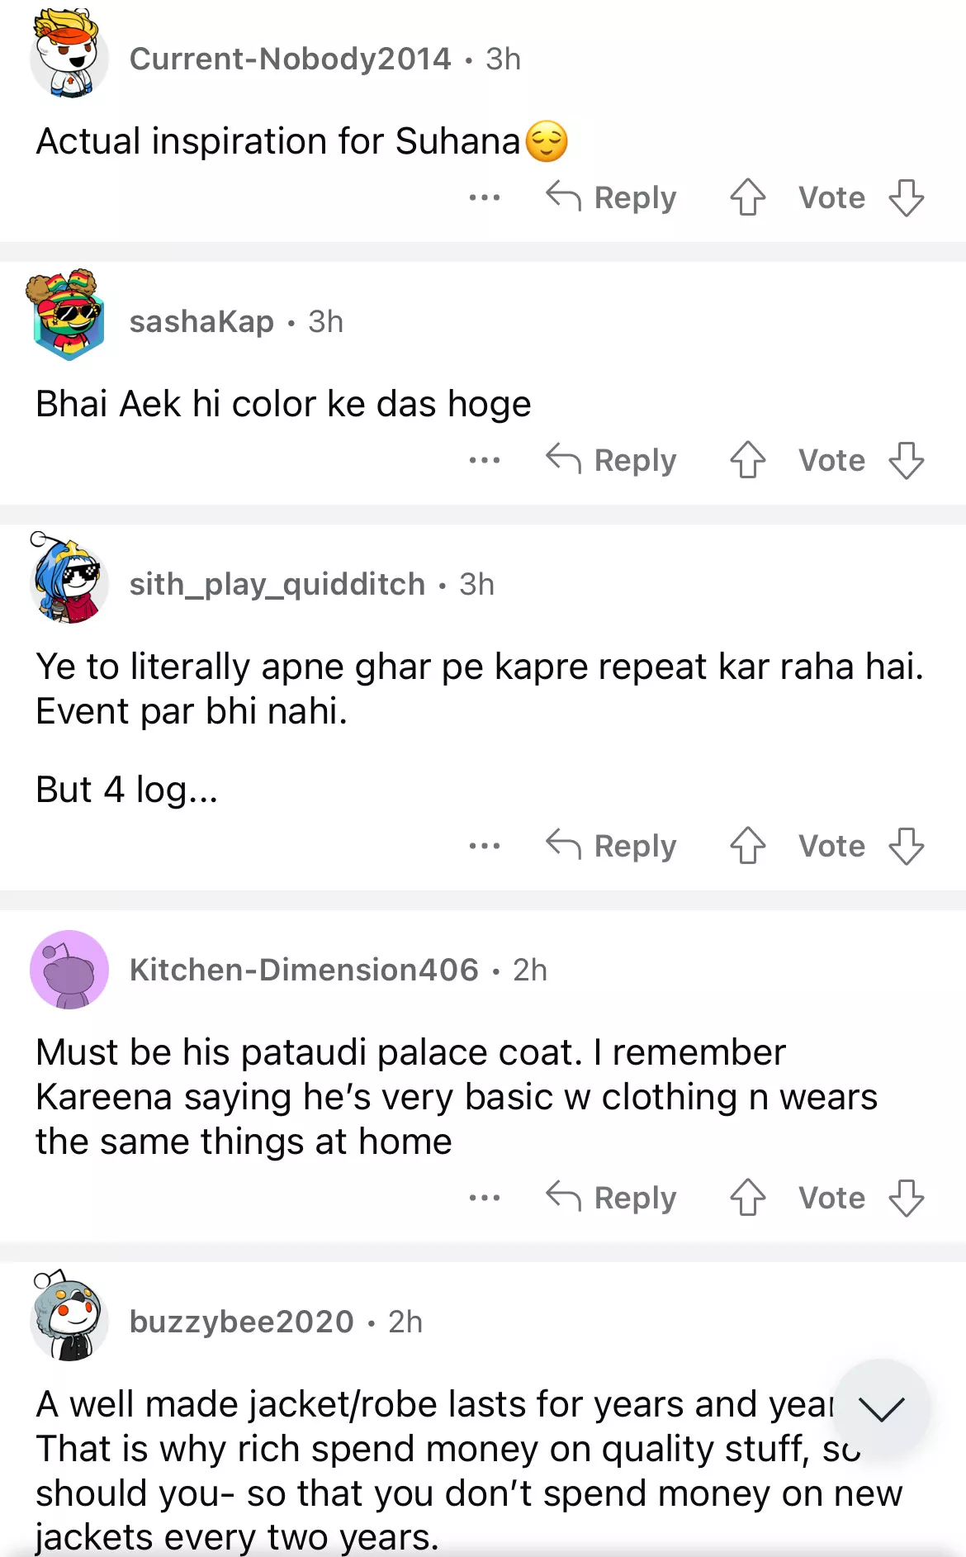This screenshot has width=966, height=1557.
Task: Open overflow menu on Kitchen-Dimension406's comment
Action: (x=485, y=1199)
